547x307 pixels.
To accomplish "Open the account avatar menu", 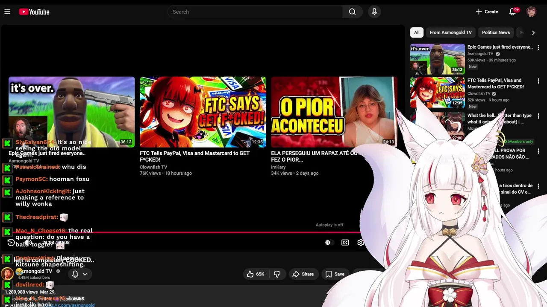I will pyautogui.click(x=531, y=12).
